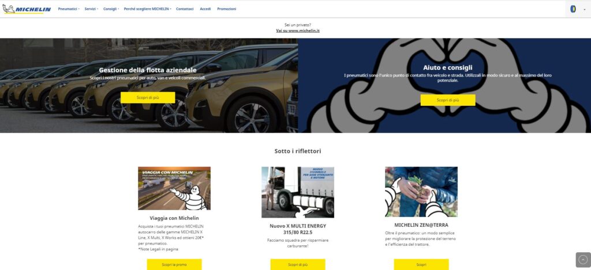Click the Michelin logo in header
The width and height of the screenshot is (591, 270).
(27, 9)
